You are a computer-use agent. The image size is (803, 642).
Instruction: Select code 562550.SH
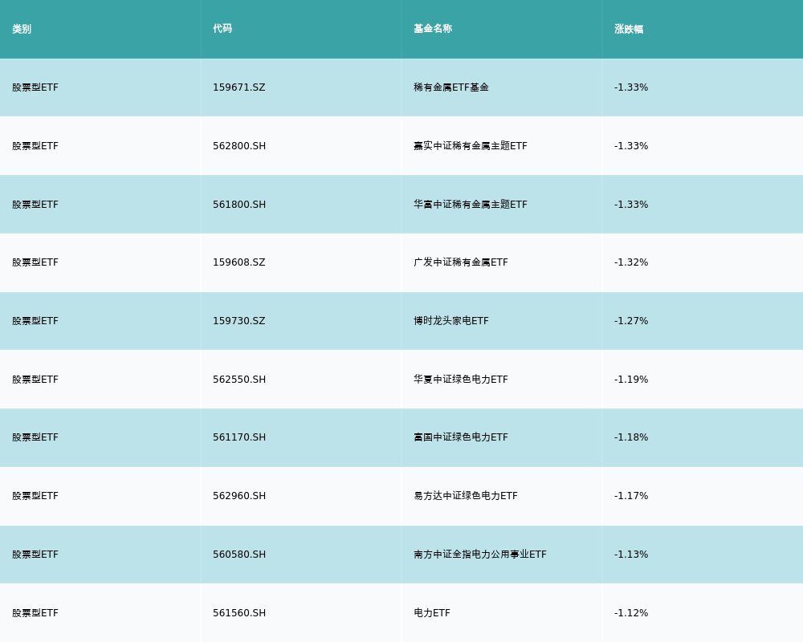point(239,380)
